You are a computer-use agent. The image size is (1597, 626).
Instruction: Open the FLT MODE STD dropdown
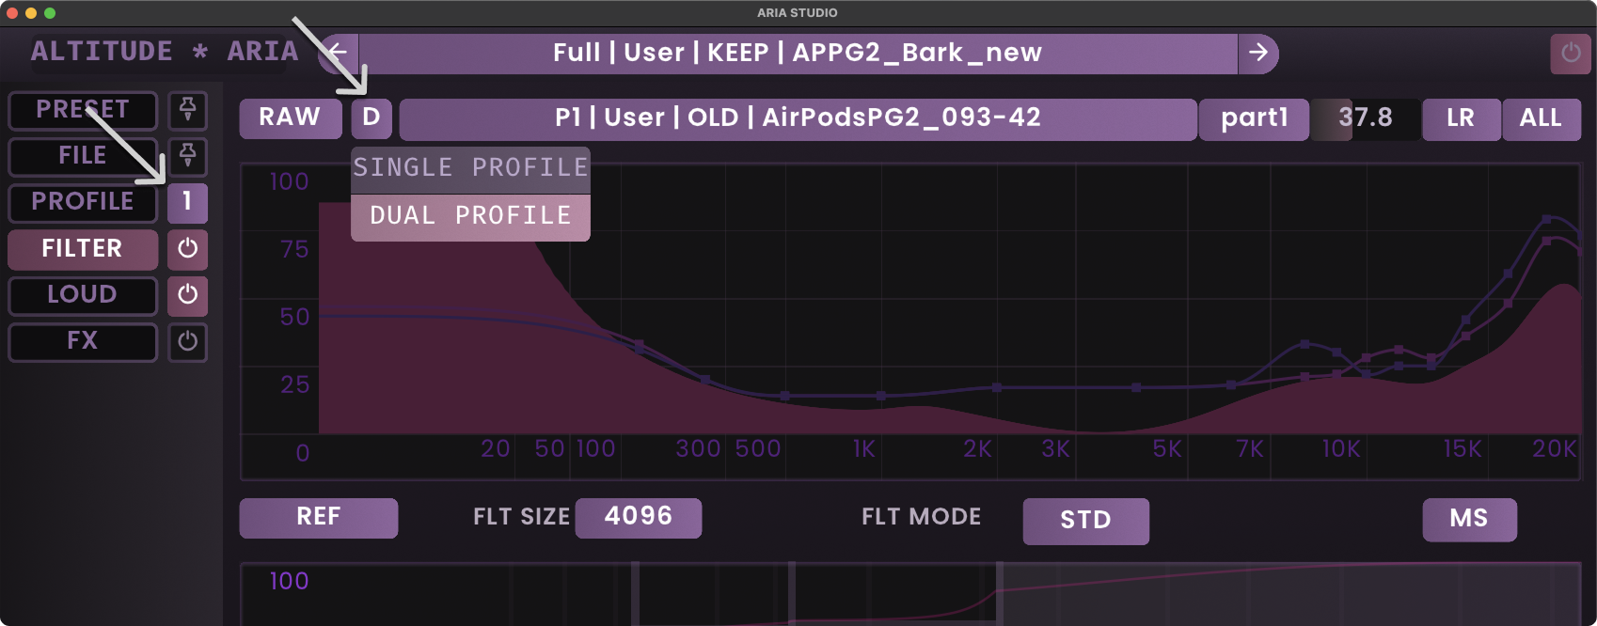1085,521
